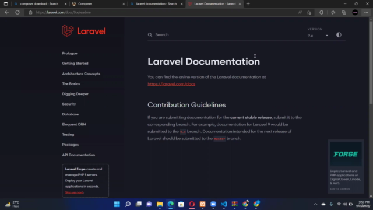Viewport: 373px width, 210px height.
Task: Expand the Database section
Action: pyautogui.click(x=71, y=114)
